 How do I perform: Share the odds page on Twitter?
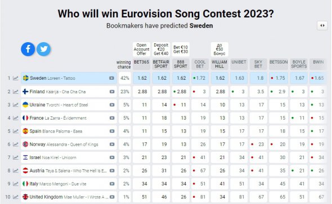44,49
